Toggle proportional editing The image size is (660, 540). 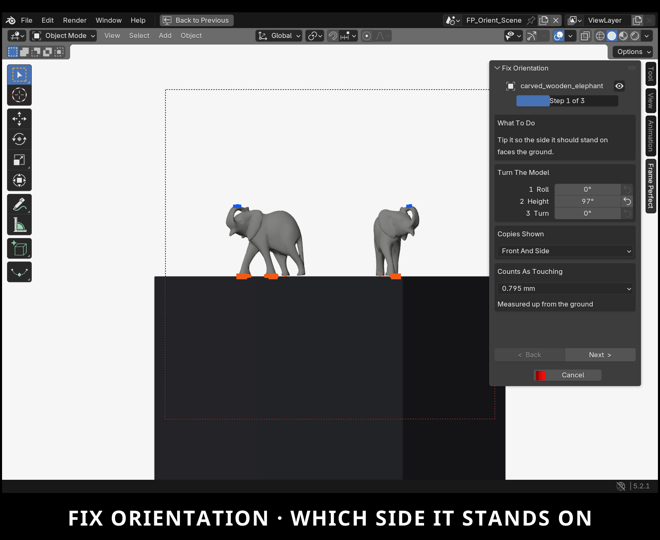click(x=366, y=36)
